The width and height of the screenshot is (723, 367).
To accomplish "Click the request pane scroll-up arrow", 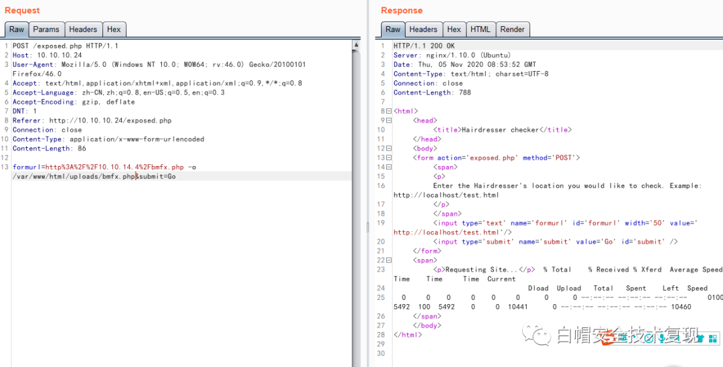I will click(x=356, y=45).
